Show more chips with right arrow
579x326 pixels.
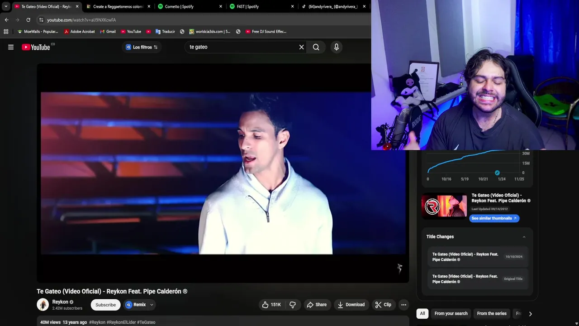tap(530, 313)
